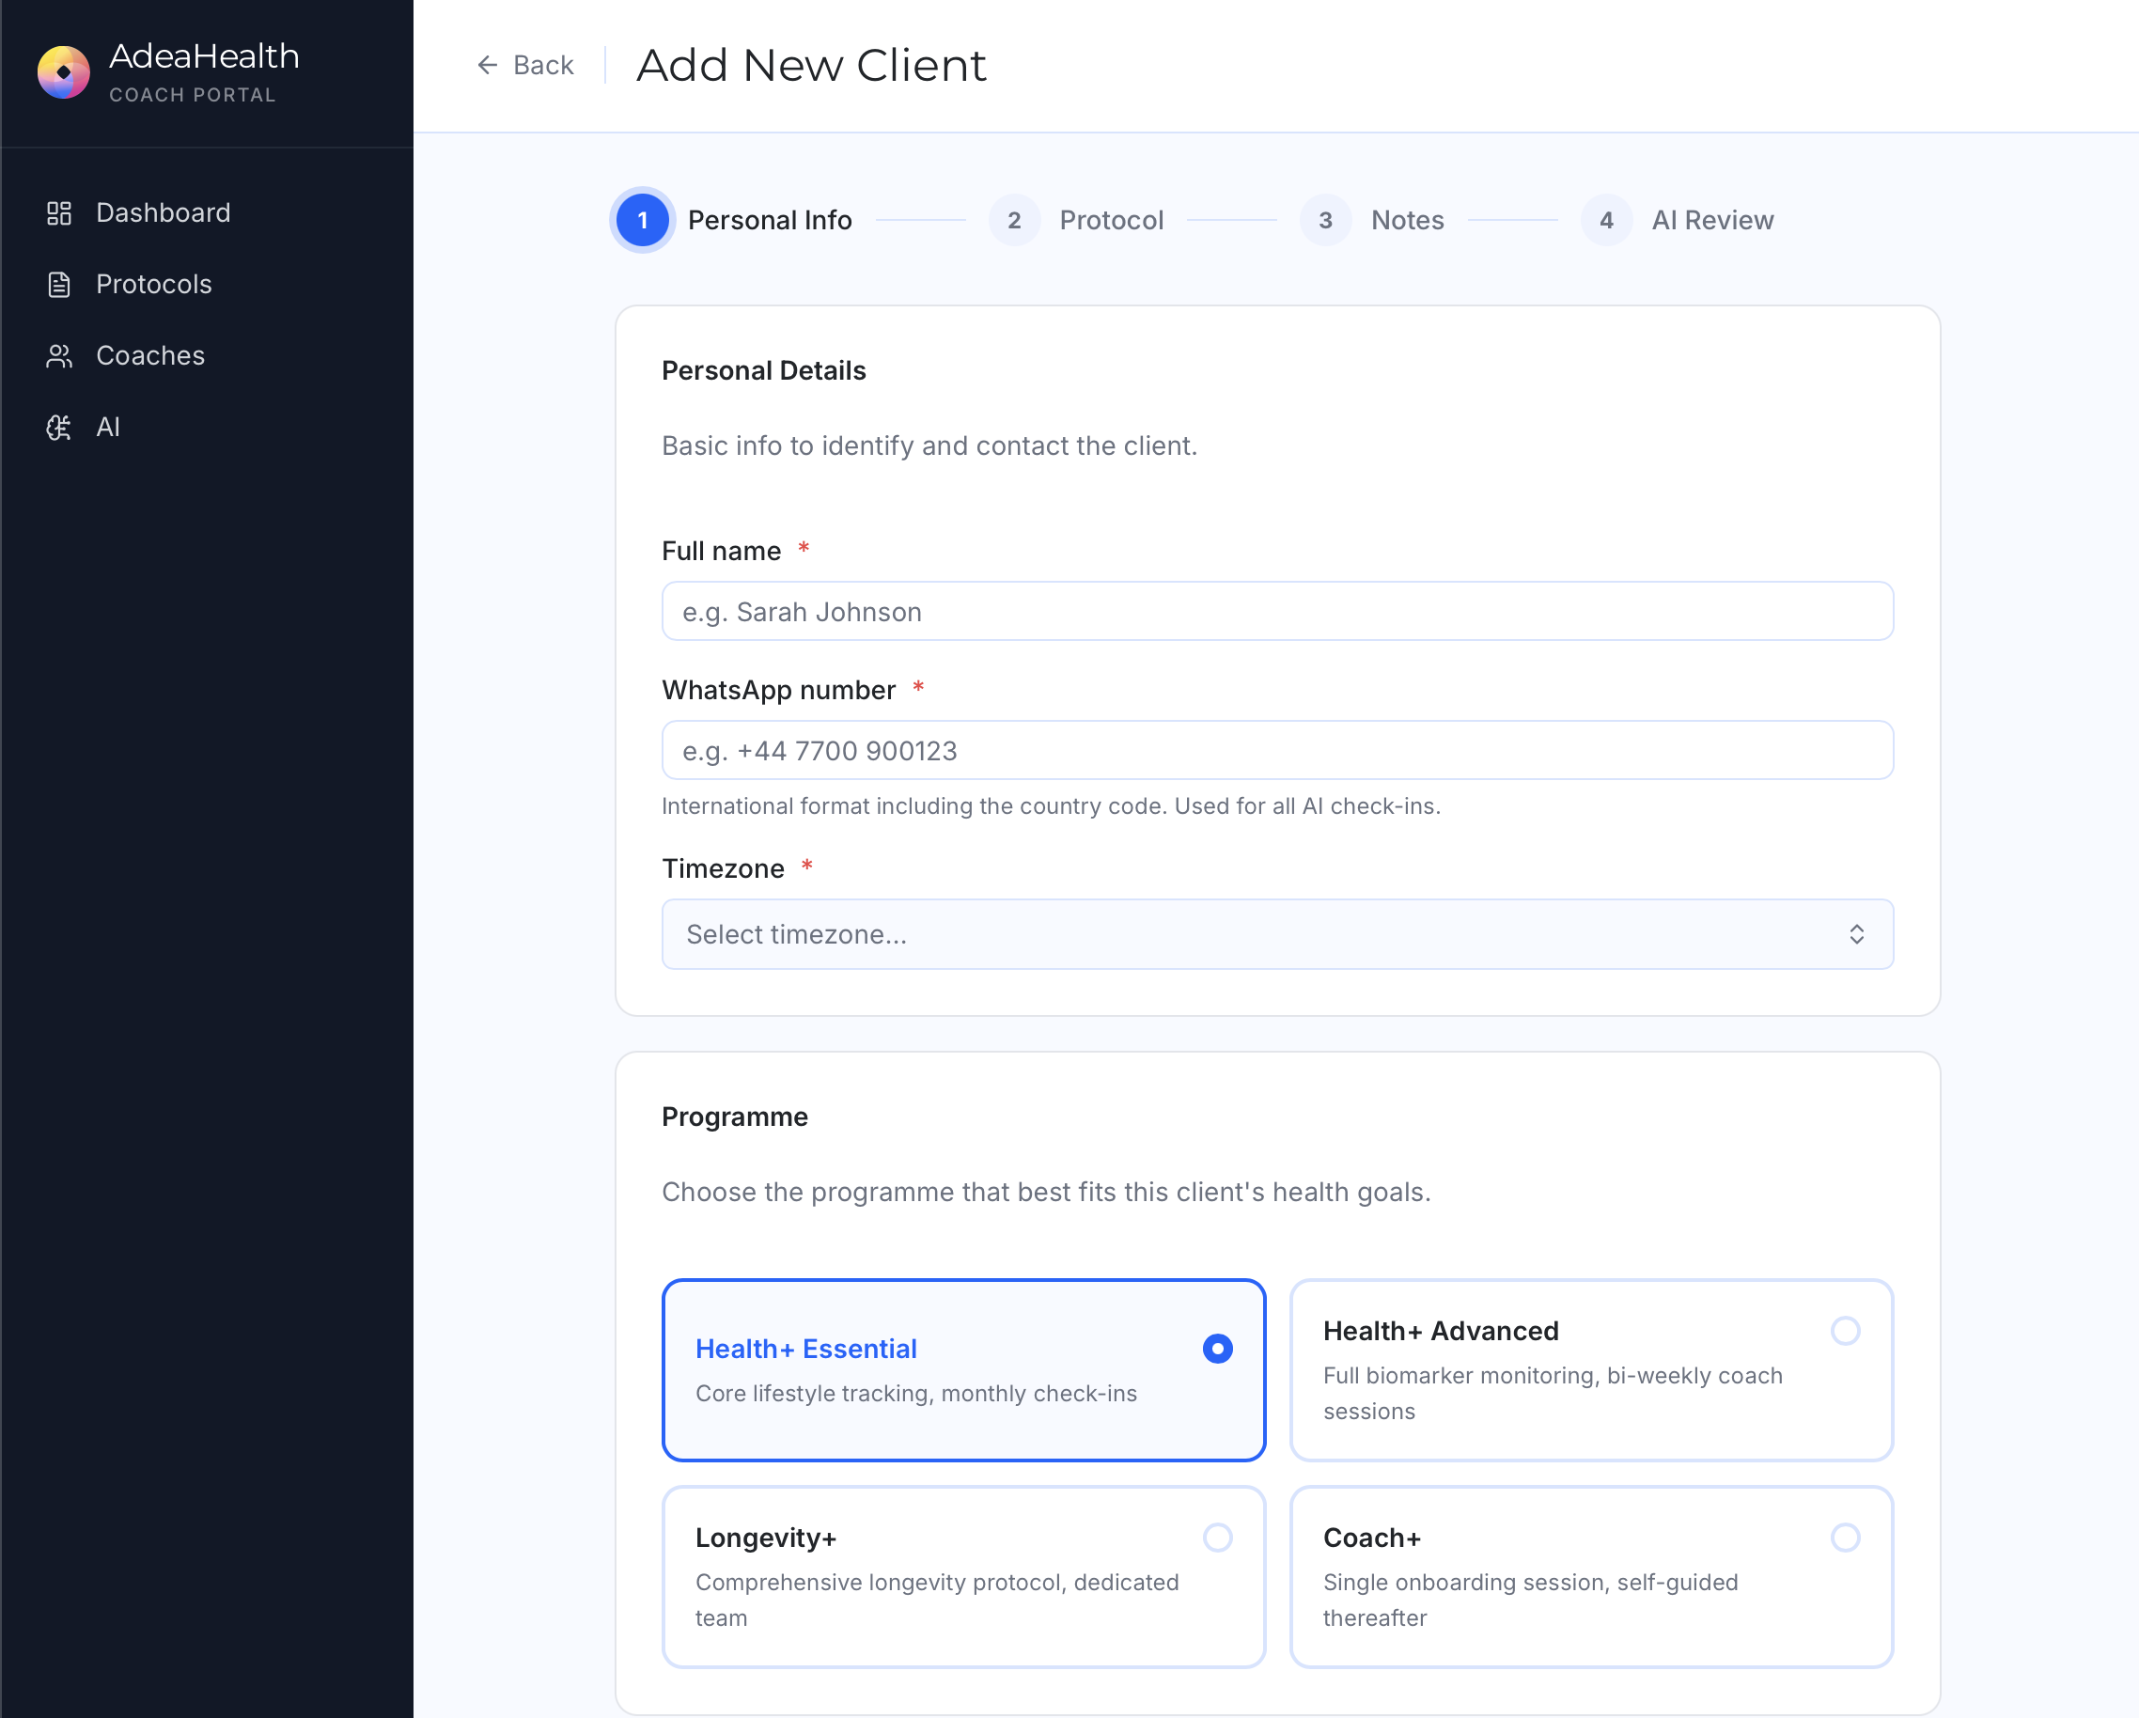Viewport: 2139px width, 1718px height.
Task: Click the International format hint text
Action: [1051, 806]
